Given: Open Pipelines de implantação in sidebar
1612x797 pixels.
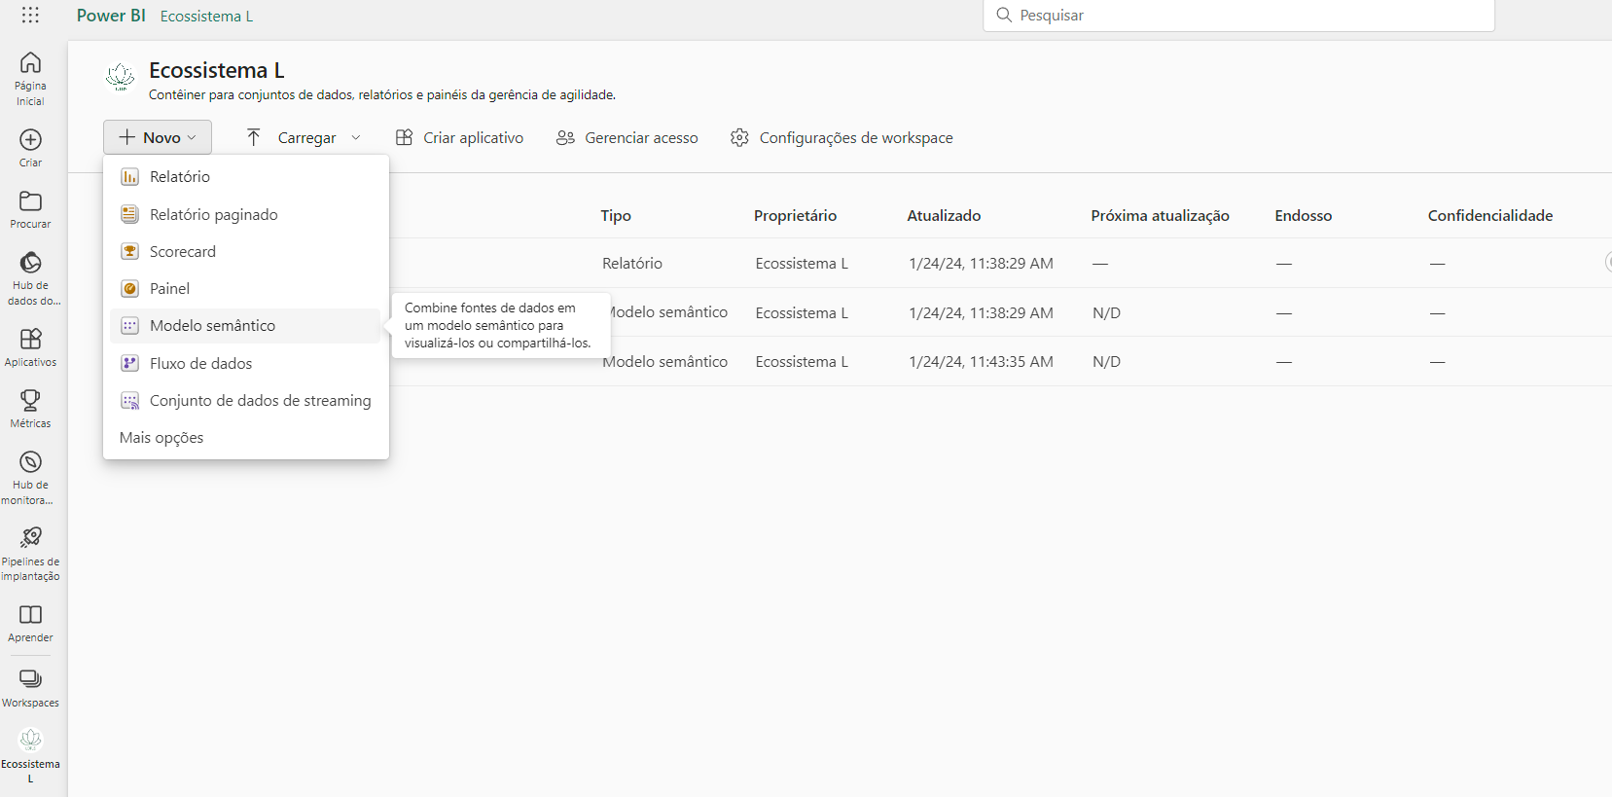Looking at the screenshot, I should coord(30,554).
